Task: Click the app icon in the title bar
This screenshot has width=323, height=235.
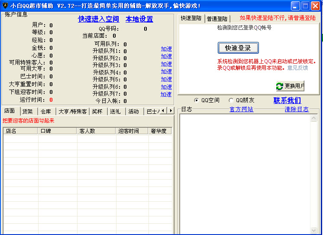Action: point(5,6)
